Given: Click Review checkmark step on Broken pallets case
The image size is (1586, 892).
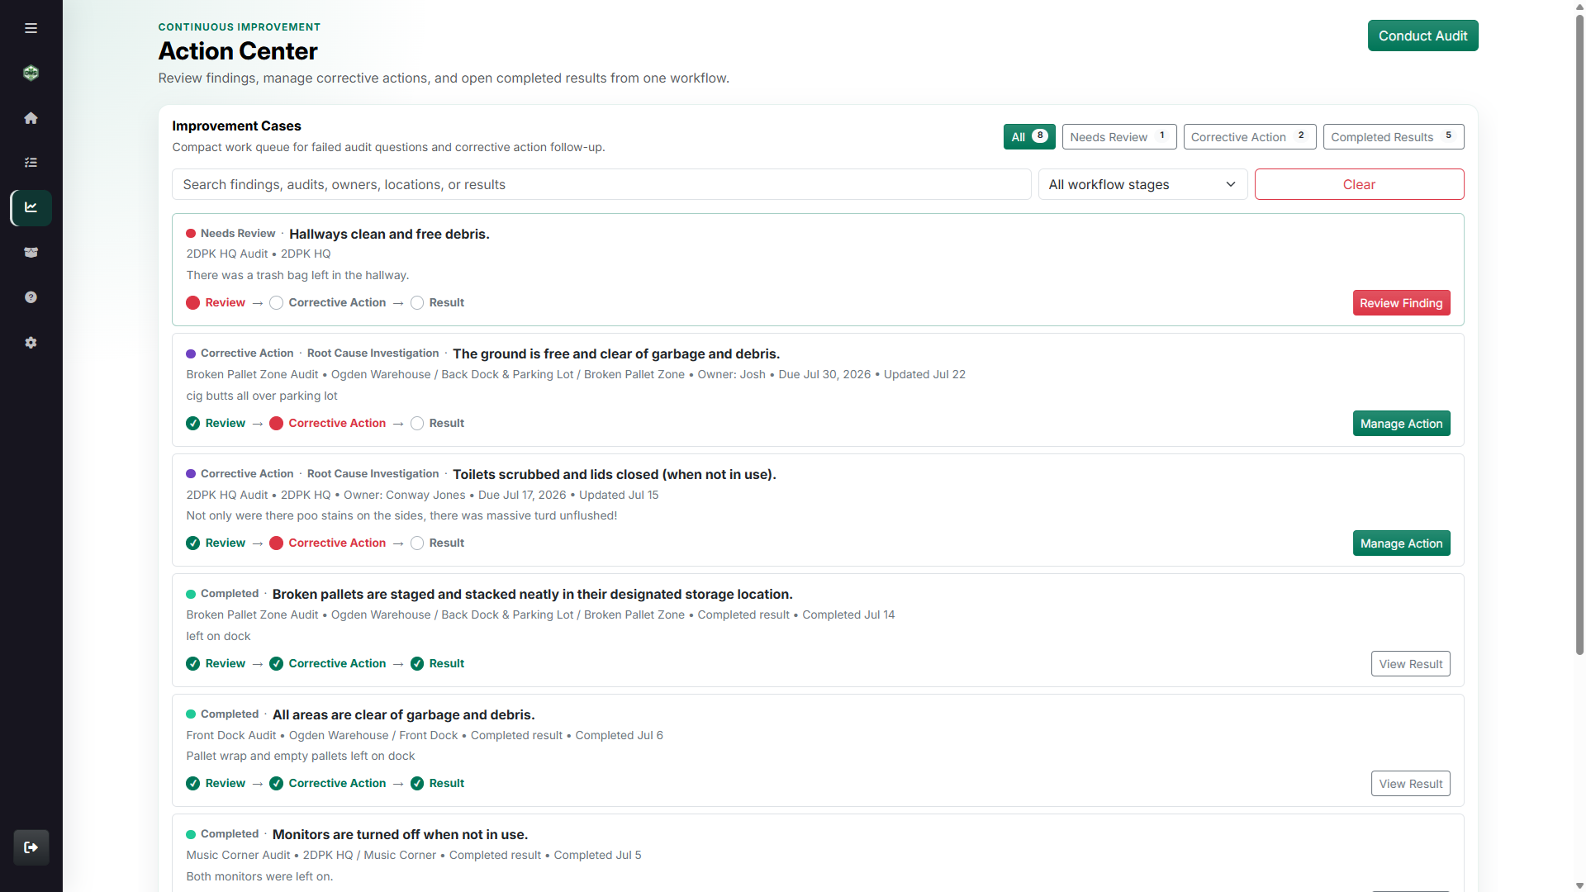Looking at the screenshot, I should tap(216, 664).
